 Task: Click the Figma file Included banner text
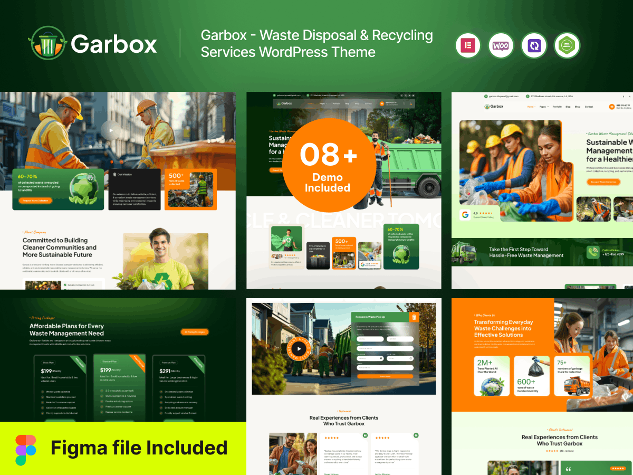(x=139, y=448)
